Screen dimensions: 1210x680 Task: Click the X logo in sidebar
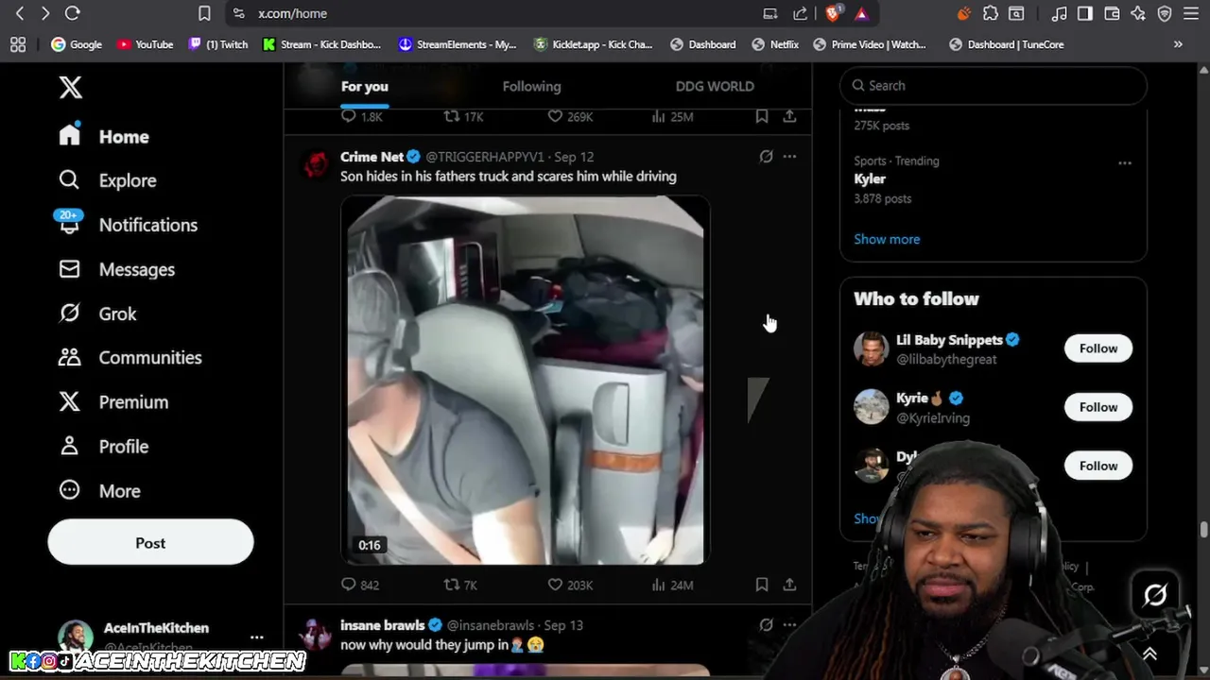tap(70, 87)
